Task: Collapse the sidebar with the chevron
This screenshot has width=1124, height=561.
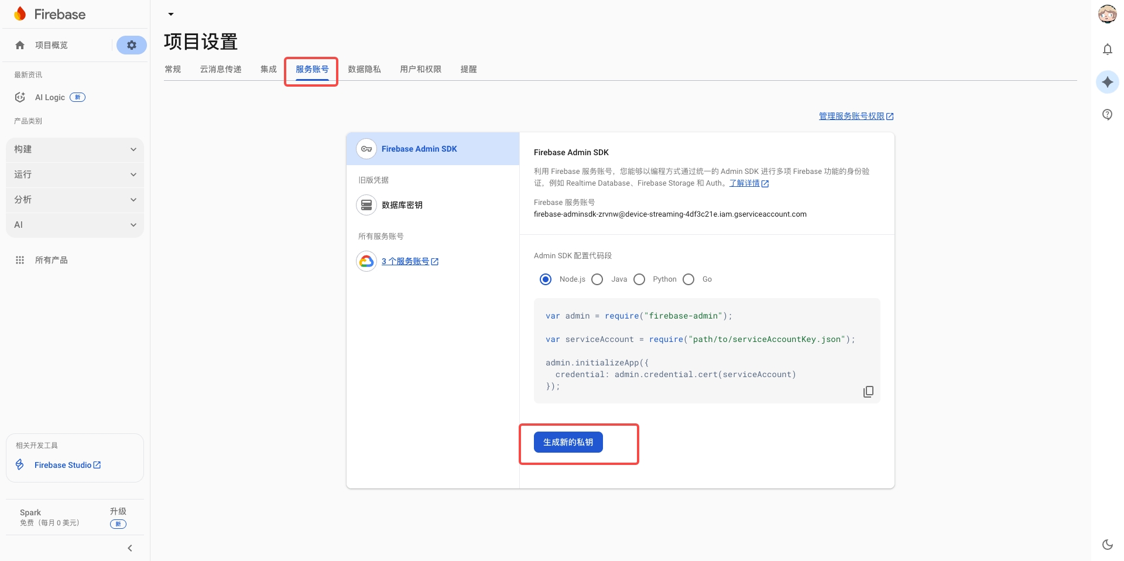Action: 130,548
